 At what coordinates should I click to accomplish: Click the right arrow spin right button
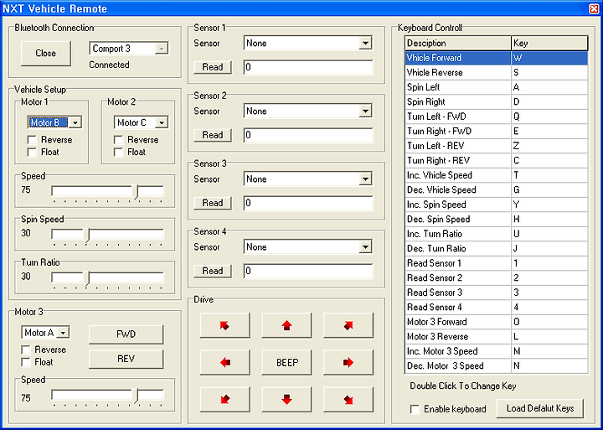pos(348,362)
